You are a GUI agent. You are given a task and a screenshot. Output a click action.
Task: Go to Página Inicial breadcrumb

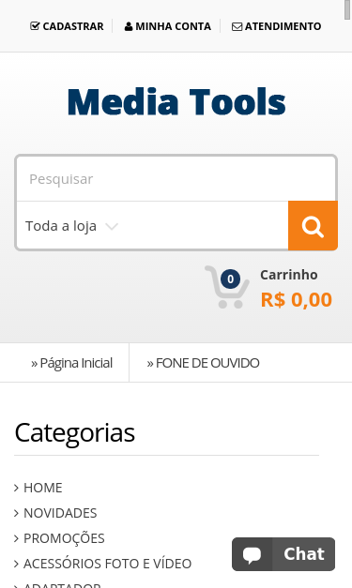click(x=71, y=363)
